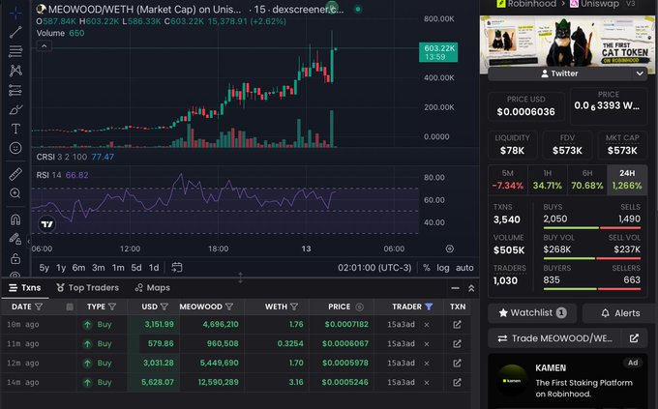Select the 1H price change tab
The height and width of the screenshot is (409, 658).
coord(548,180)
